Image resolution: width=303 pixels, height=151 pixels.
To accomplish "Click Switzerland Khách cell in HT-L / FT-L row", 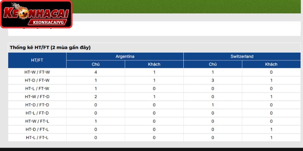I will coord(271,138).
